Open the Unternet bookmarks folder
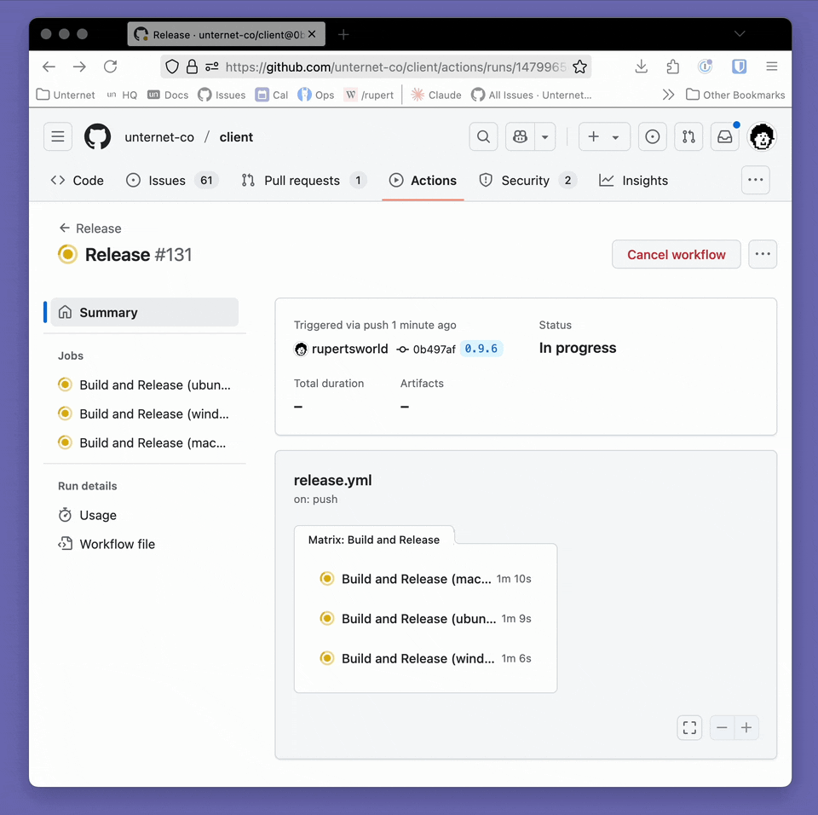 tap(66, 95)
